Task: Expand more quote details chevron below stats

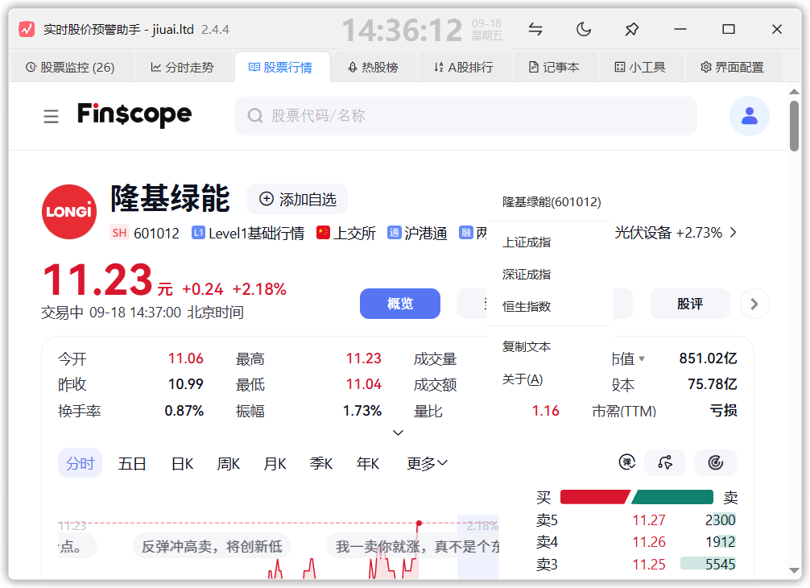Action: (x=398, y=433)
